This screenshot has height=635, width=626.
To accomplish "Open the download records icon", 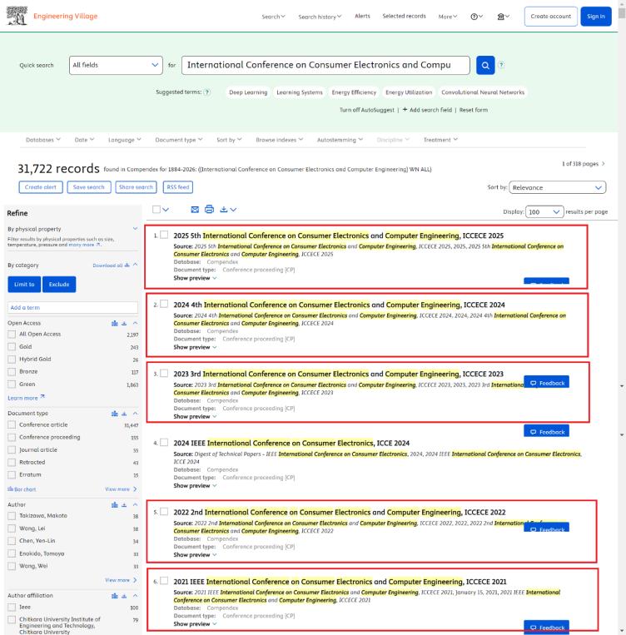I will click(x=227, y=211).
